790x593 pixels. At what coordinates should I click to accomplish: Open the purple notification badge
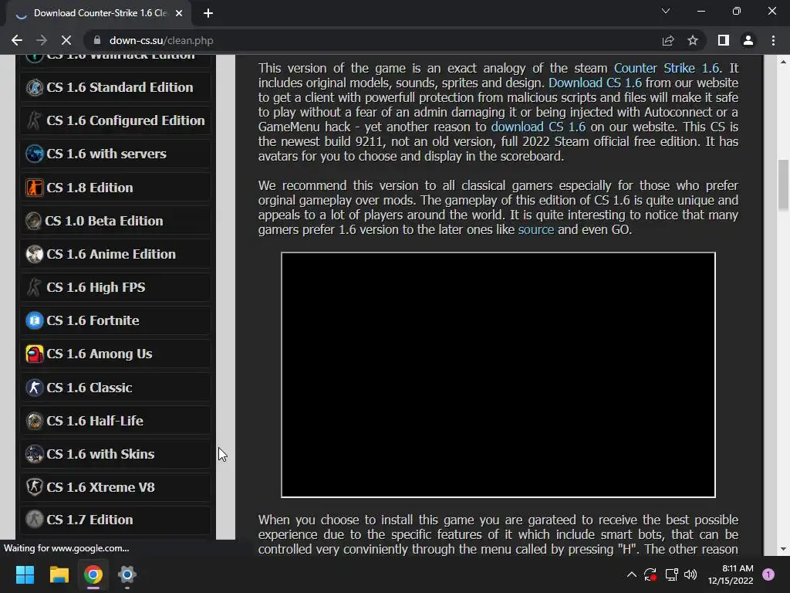point(768,574)
